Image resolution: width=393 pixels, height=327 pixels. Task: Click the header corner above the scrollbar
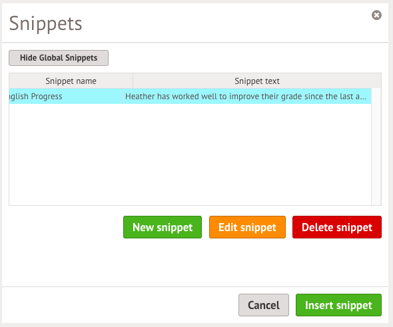tap(376, 81)
